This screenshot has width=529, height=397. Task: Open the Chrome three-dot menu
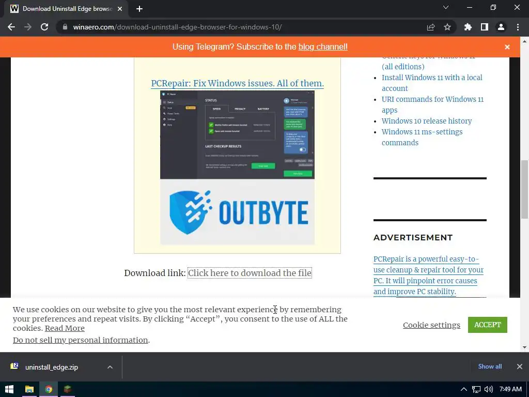(x=518, y=27)
